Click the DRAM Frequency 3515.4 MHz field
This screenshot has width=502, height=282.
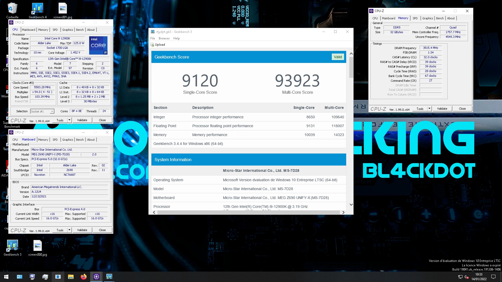[x=431, y=48]
